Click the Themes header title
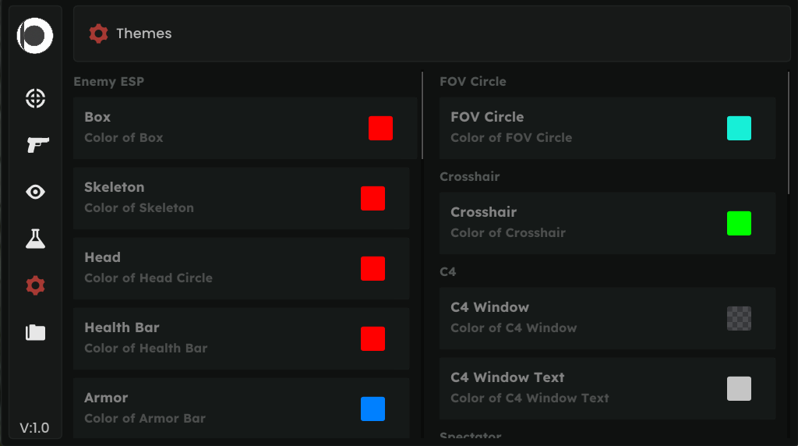The width and height of the screenshot is (798, 446). click(x=144, y=34)
